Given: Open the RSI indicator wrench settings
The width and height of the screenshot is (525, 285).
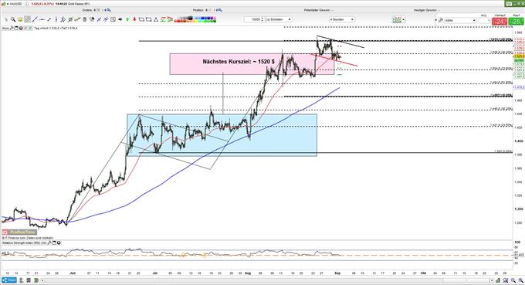Looking at the screenshot, I should click(49, 243).
